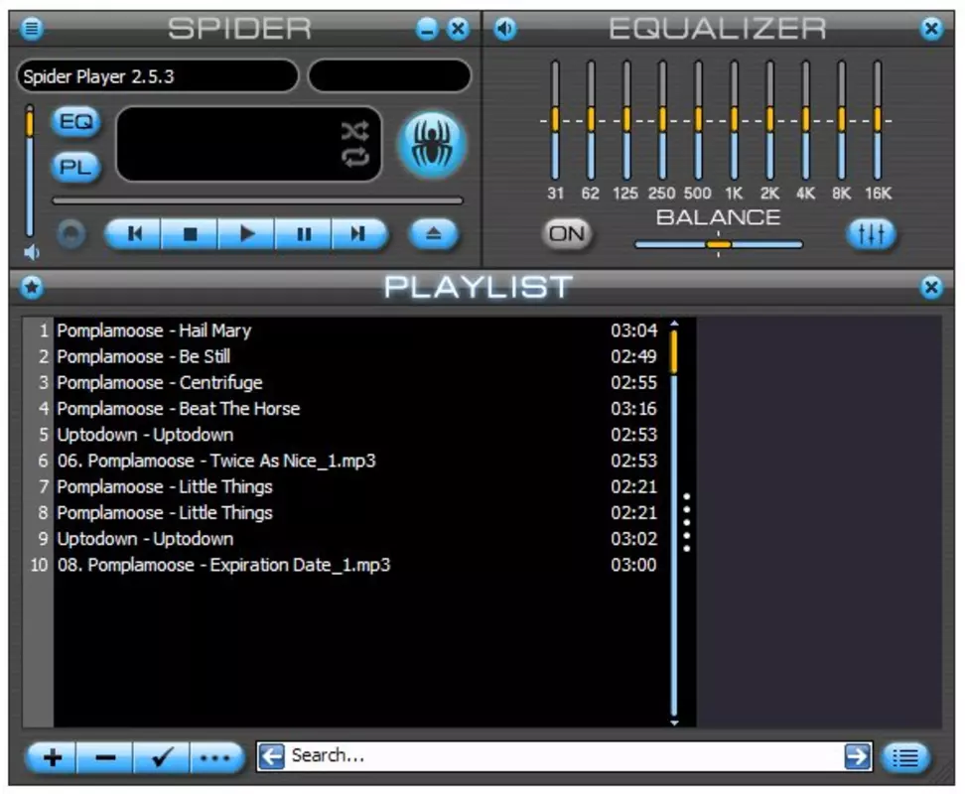
Task: Open the playlist list menu button
Action: pos(905,757)
